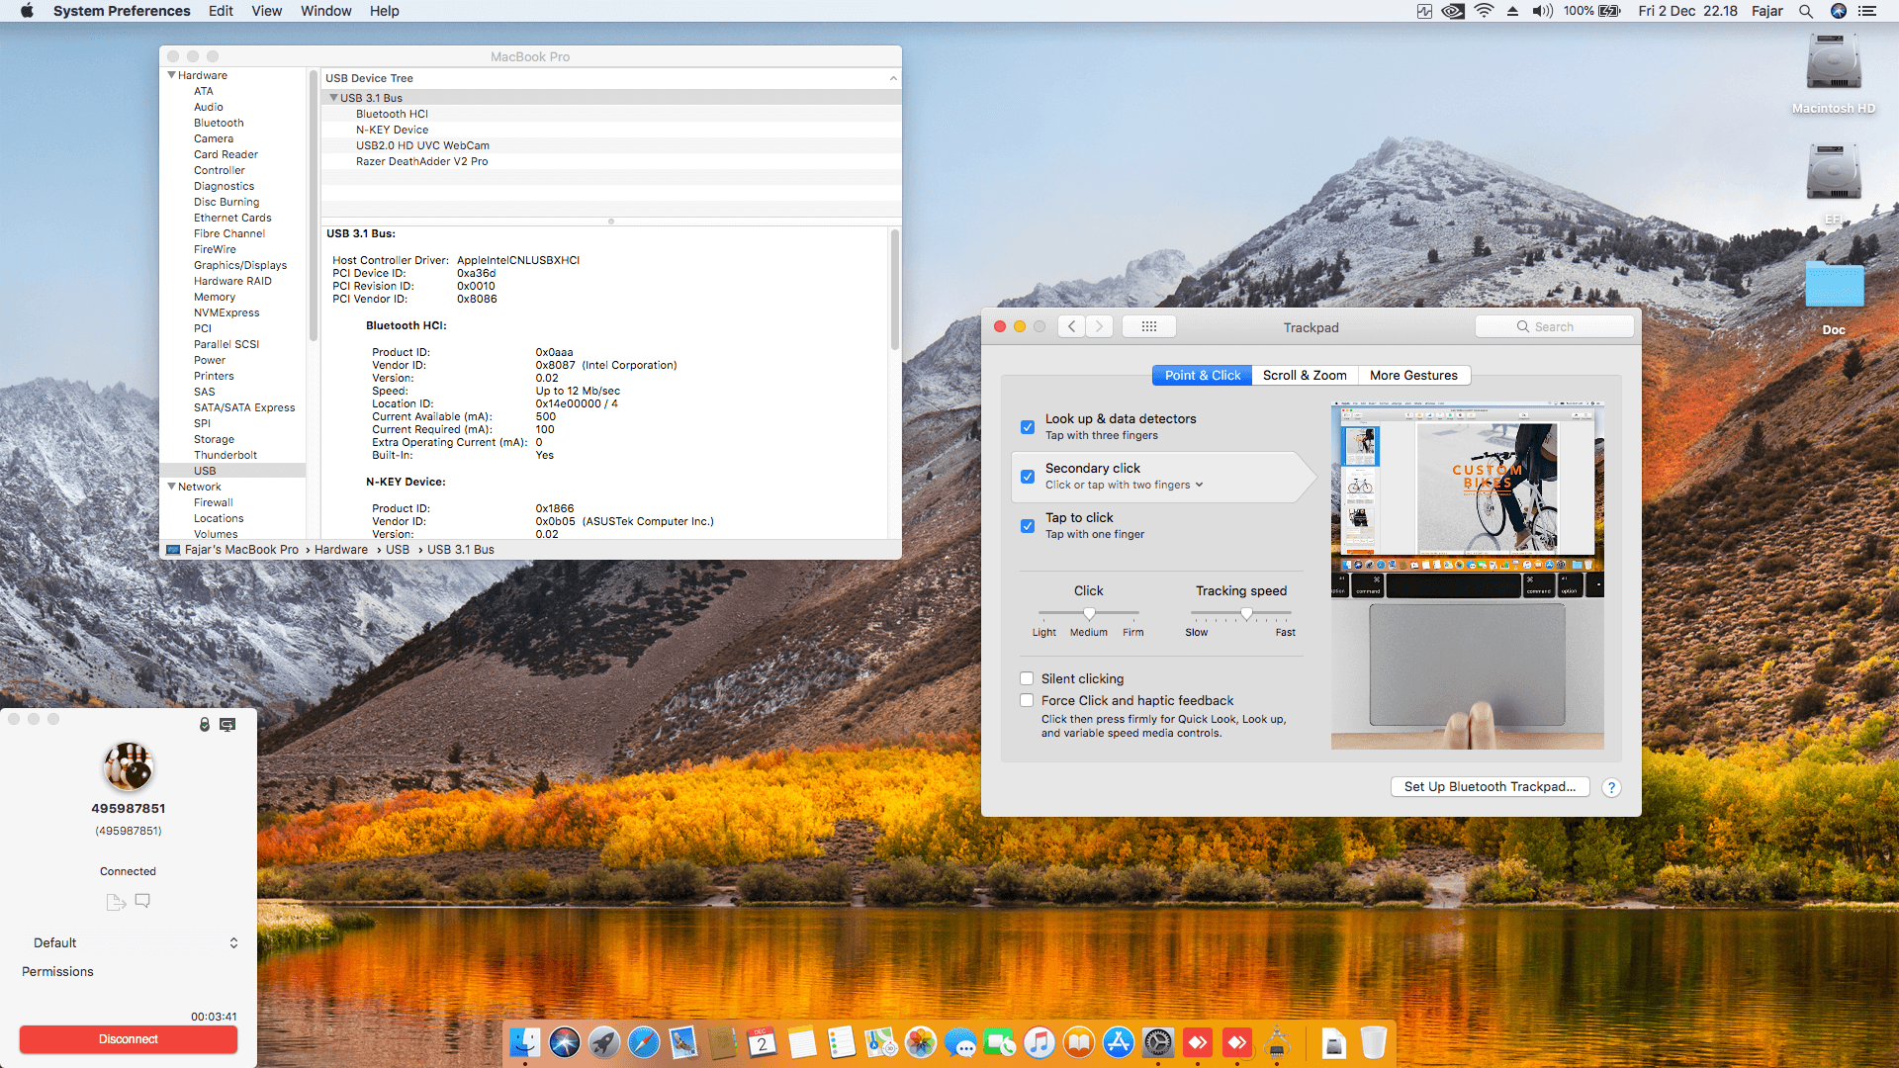Click Set Up Bluetooth Trackpad button
1899x1068 pixels.
(x=1490, y=787)
